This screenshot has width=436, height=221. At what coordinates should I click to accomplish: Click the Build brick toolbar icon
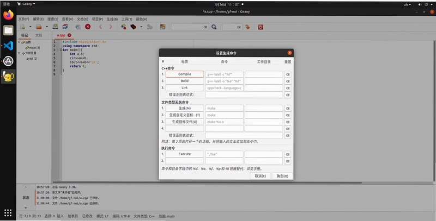[x=134, y=27]
